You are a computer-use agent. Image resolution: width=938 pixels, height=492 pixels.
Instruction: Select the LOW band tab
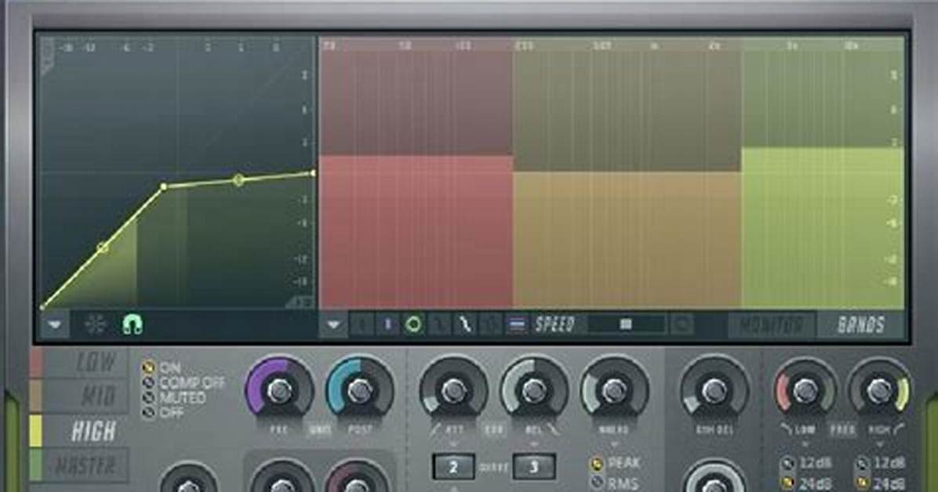[85, 362]
